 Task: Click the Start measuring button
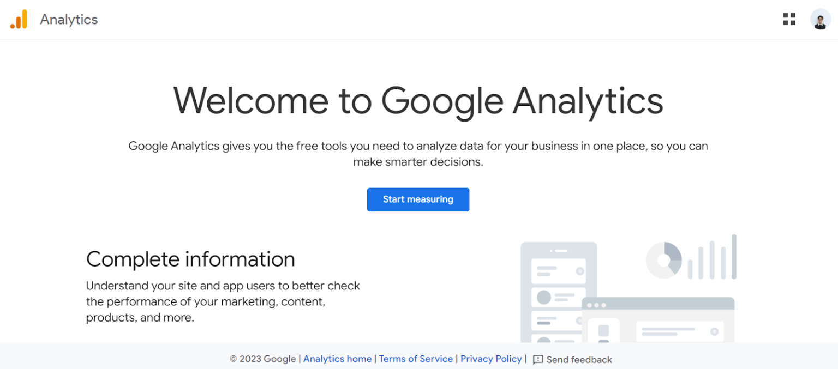coord(418,199)
